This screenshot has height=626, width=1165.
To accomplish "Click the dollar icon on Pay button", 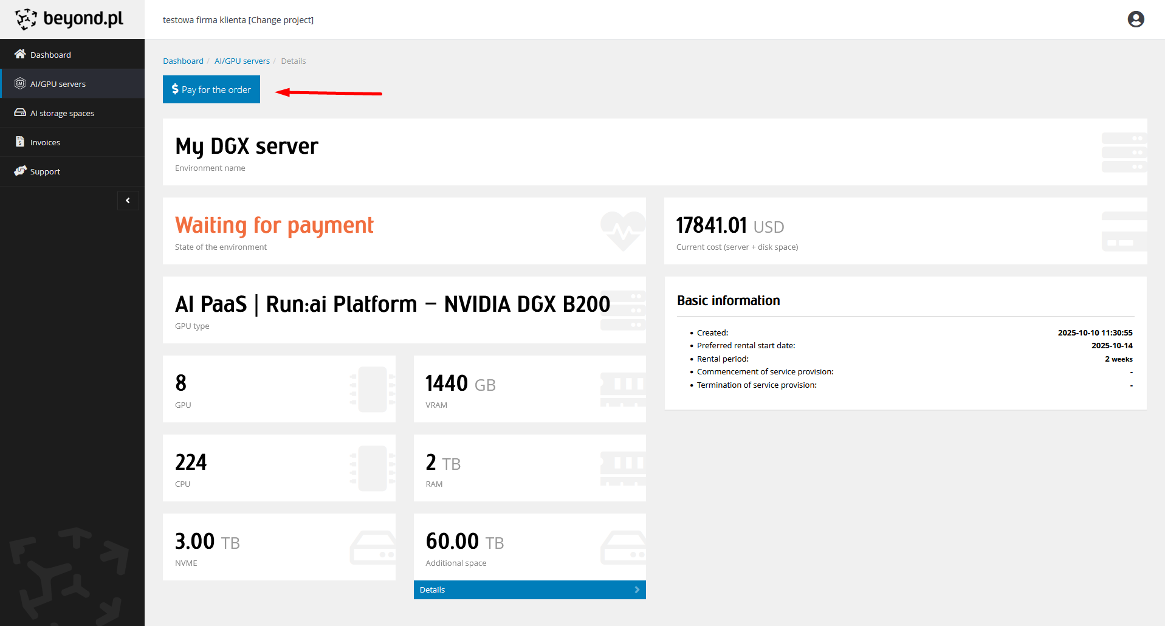I will point(175,89).
